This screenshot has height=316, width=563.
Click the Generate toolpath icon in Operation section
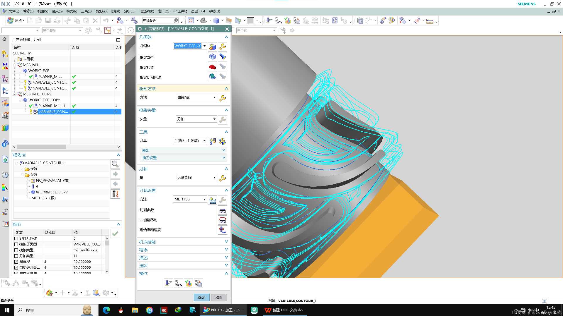169,283
